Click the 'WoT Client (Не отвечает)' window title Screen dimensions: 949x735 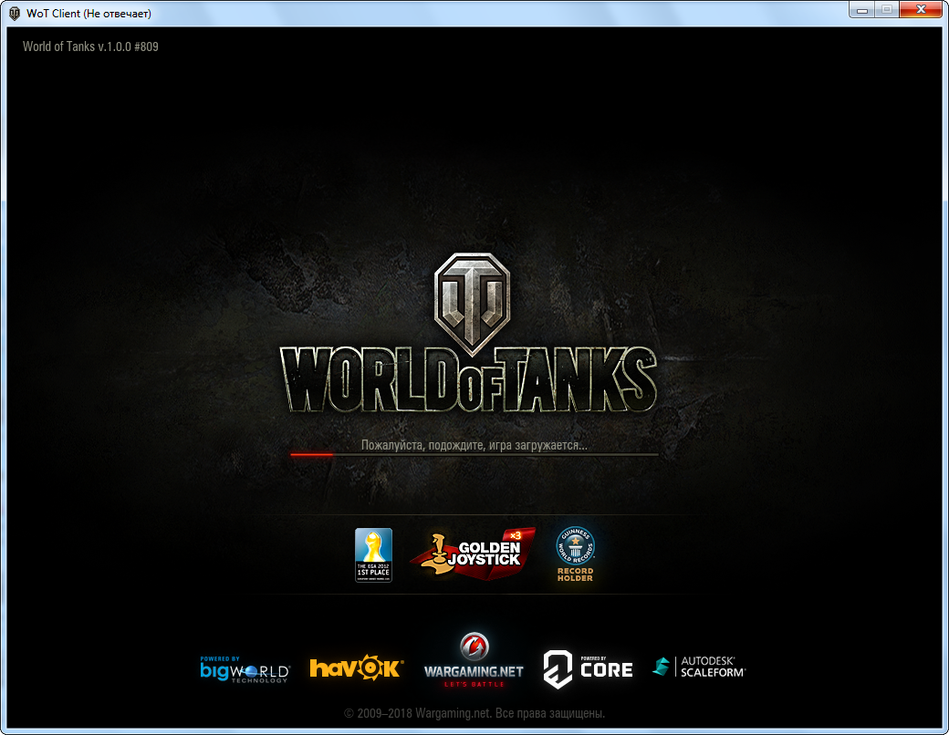89,14
